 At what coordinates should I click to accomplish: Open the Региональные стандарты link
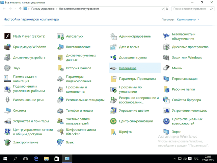85,100
